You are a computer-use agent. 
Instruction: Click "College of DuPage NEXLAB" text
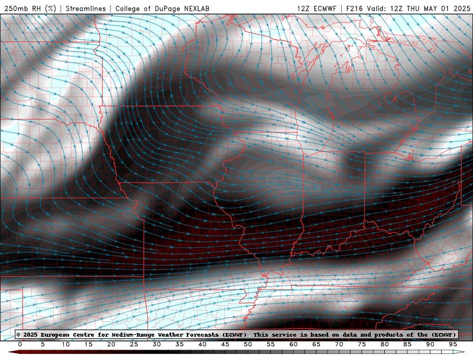pos(162,8)
